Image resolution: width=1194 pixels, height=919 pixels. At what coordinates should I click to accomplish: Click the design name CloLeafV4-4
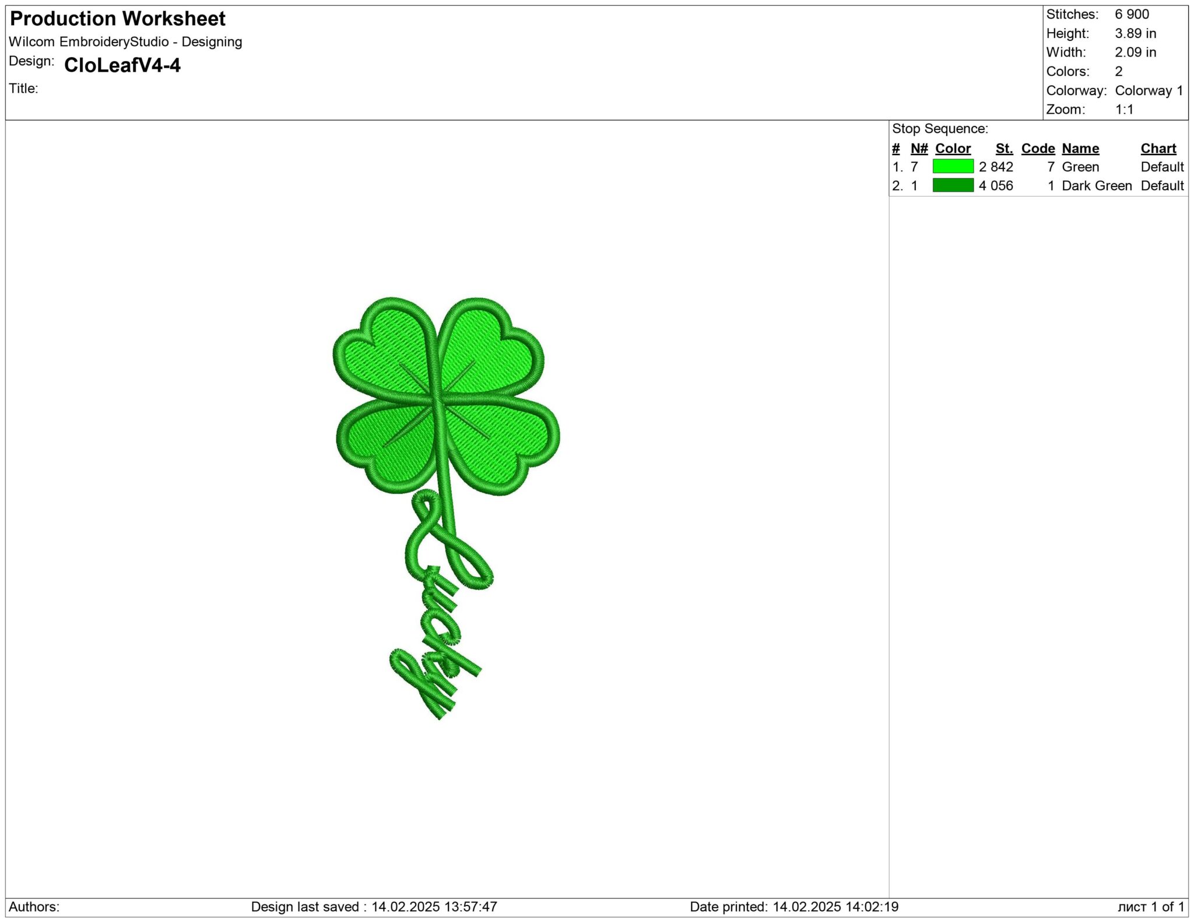pos(122,66)
